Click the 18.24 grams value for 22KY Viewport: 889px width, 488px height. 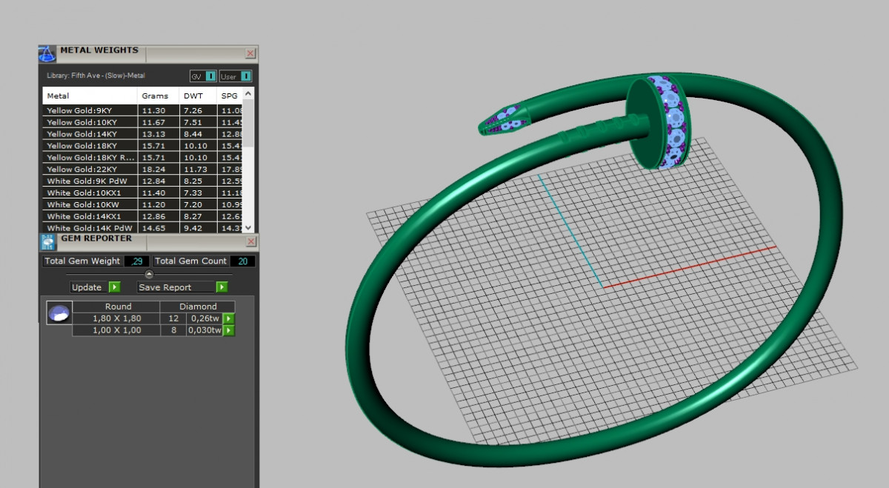[153, 170]
